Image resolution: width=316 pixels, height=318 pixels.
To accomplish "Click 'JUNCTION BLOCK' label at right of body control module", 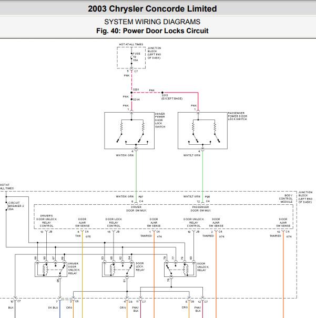I will click(305, 197).
